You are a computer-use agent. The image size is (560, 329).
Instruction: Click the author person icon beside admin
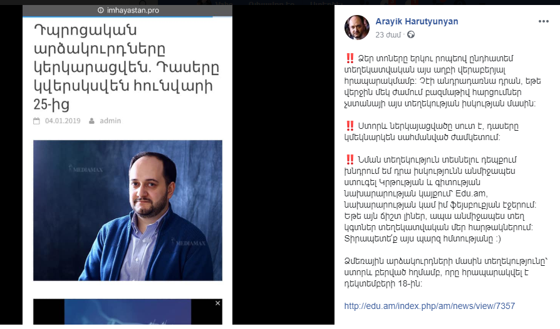92,121
